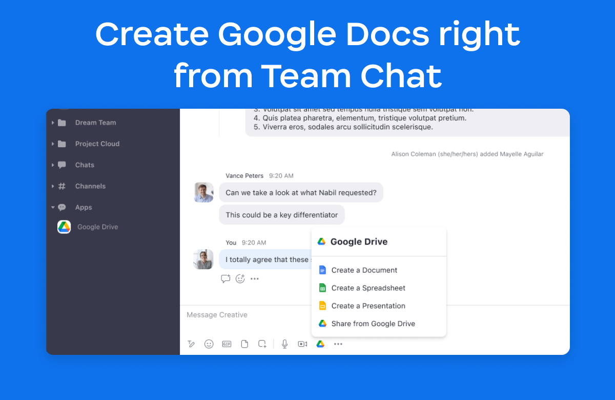Open the emoji picker in the message toolbar
This screenshot has width=615, height=400.
point(209,344)
